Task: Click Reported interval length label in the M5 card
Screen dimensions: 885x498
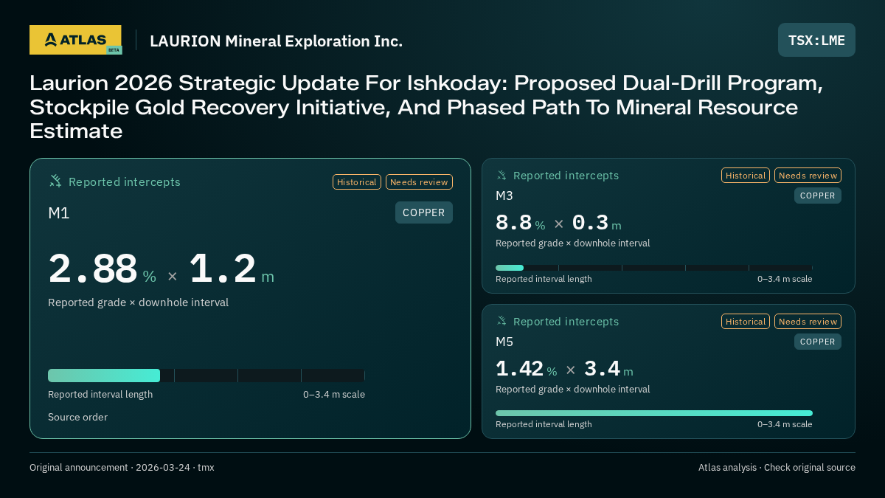Action: coord(544,424)
